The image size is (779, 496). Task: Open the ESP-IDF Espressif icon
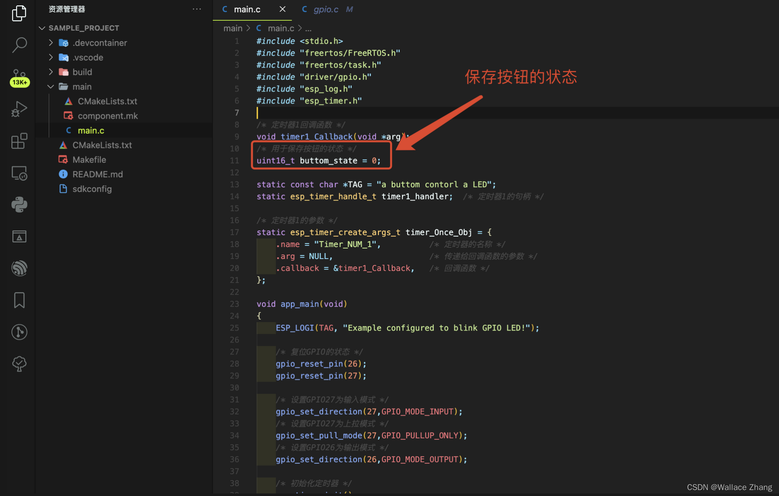click(x=19, y=268)
